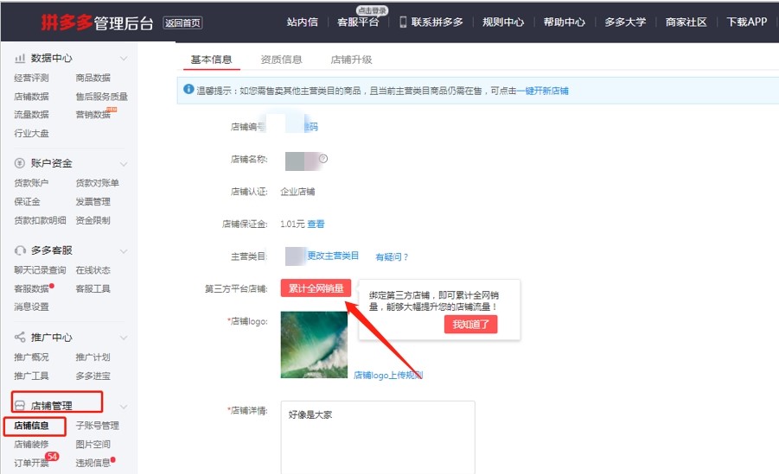Open 联系拼多多 in the top navigation

click(437, 22)
